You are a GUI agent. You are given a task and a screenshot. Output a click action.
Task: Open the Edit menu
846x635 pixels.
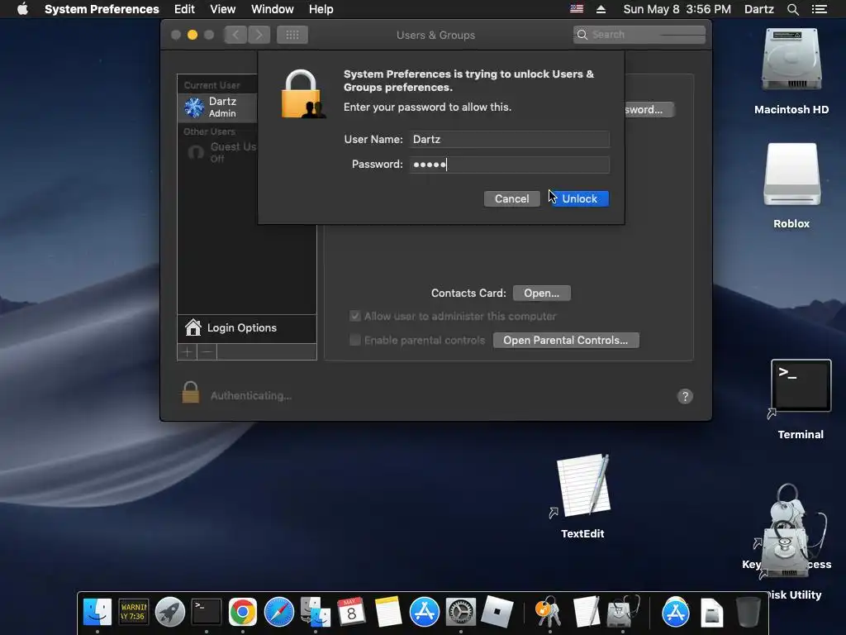[184, 9]
